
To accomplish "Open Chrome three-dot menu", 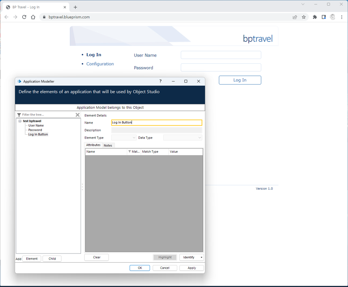I will (x=342, y=17).
